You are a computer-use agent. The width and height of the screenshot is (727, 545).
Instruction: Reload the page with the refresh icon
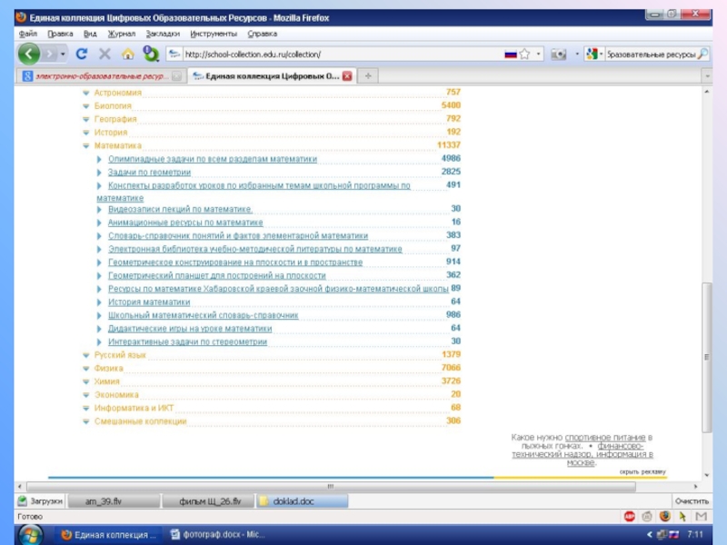(82, 54)
